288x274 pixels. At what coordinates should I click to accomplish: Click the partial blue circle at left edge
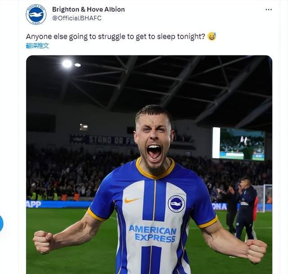pos(1,224)
